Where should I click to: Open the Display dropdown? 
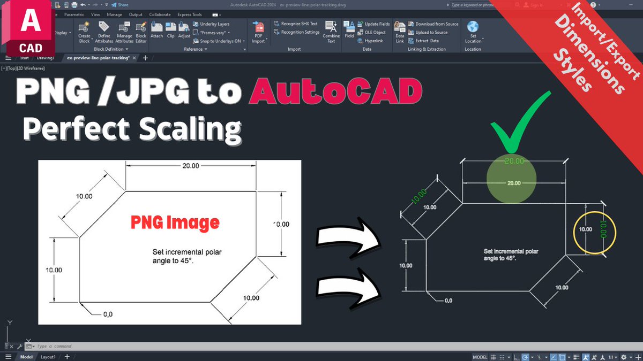coord(62,33)
